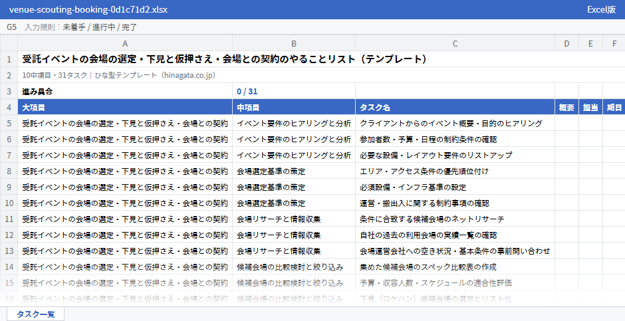The width and height of the screenshot is (625, 321).
Task: Select cell クライアントからのイベント概要・目的のヒアリング
Action: click(455, 123)
